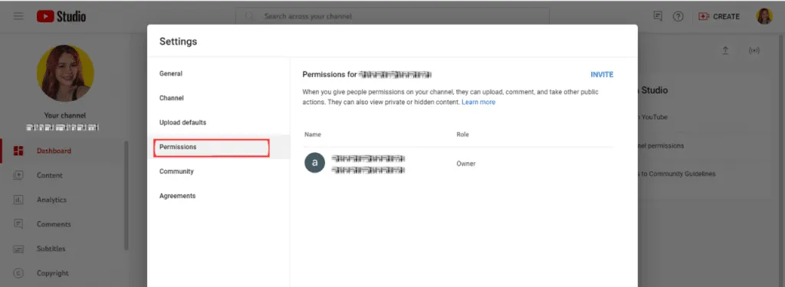Open the comments notification icon in header
Image resolution: width=785 pixels, height=287 pixels.
tap(658, 16)
